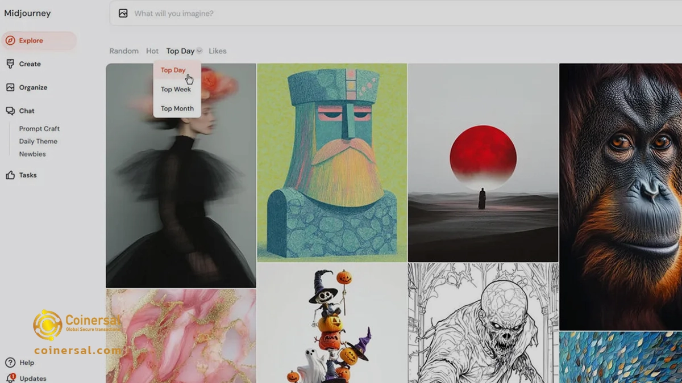
Task: Open the Likes feed tab
Action: 217,51
